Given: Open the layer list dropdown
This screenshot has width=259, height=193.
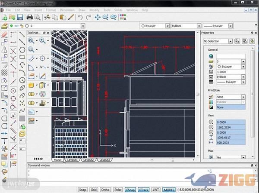Looking at the screenshot, I should 83,26.
